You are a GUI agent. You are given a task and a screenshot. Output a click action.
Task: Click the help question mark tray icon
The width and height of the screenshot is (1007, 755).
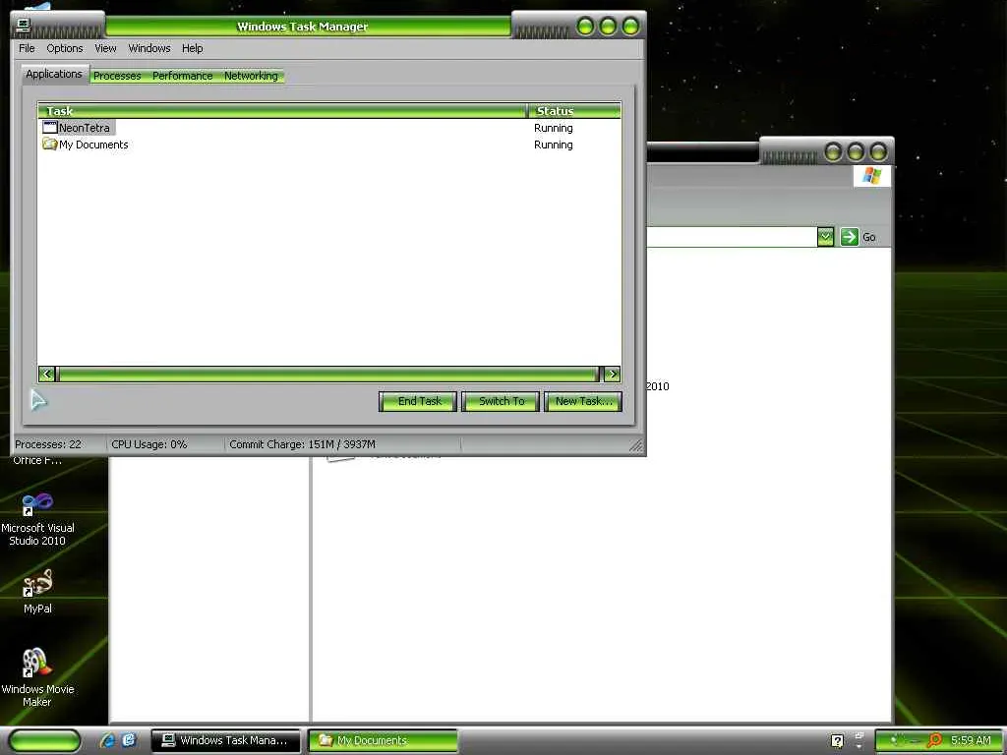click(838, 741)
